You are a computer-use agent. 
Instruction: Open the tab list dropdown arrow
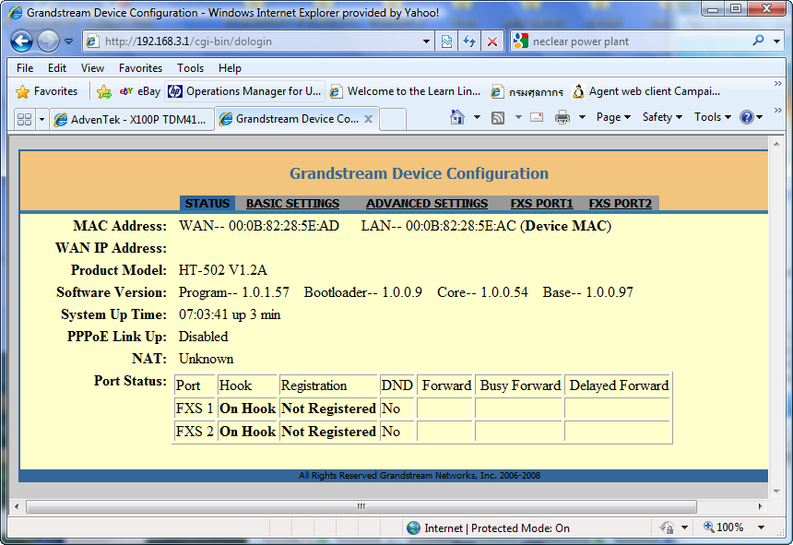(x=42, y=119)
